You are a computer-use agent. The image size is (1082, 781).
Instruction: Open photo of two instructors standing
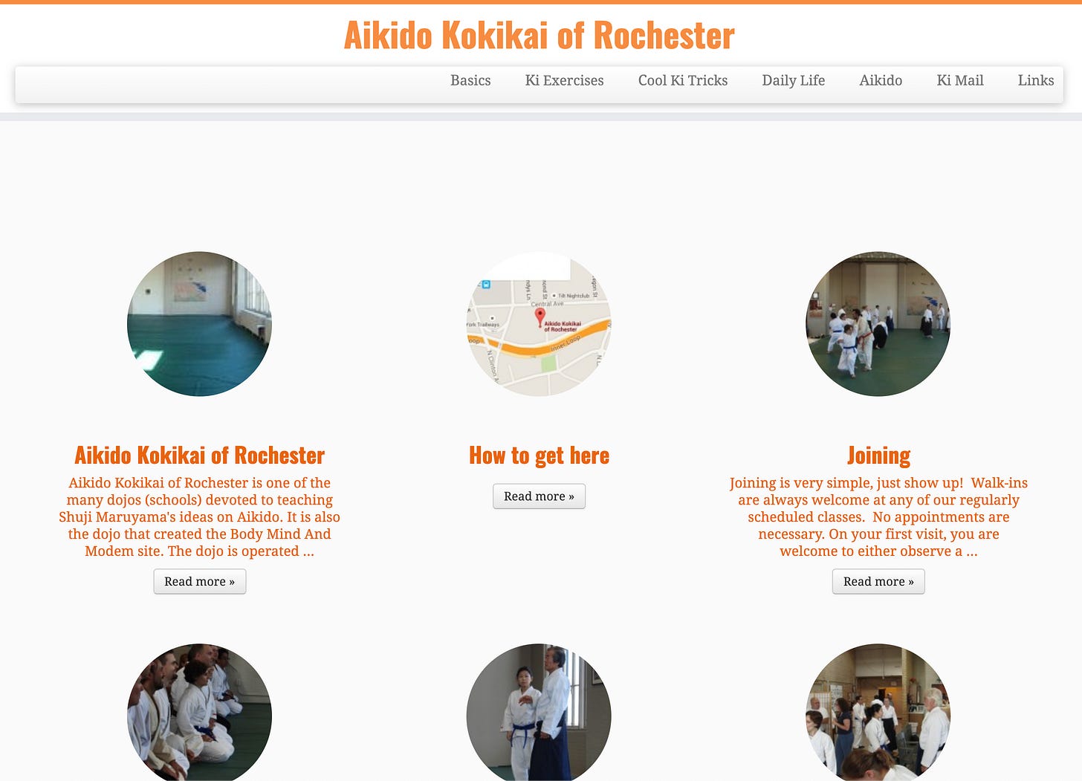click(x=539, y=712)
